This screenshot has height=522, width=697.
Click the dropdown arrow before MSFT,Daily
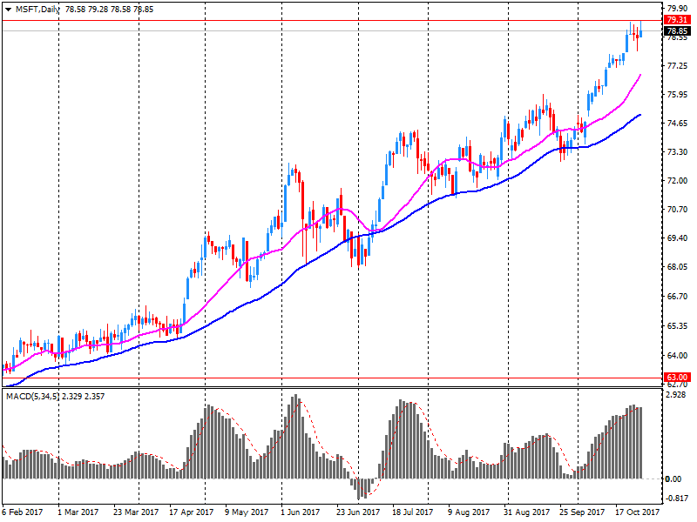click(9, 10)
